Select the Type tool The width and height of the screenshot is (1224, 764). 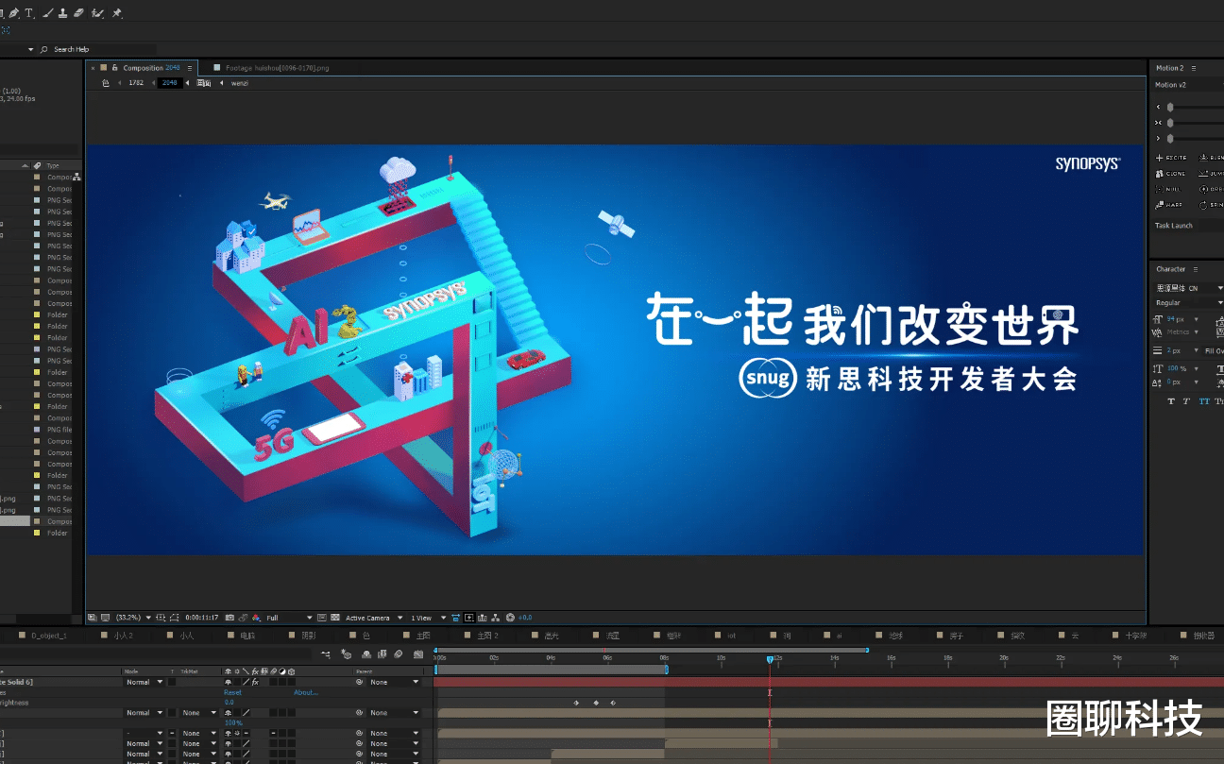tap(28, 13)
